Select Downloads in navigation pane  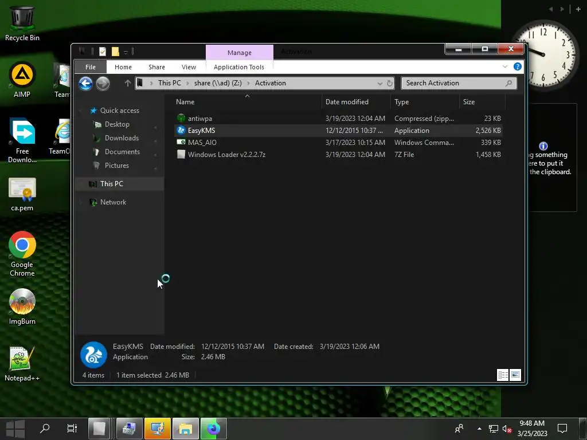(122, 138)
